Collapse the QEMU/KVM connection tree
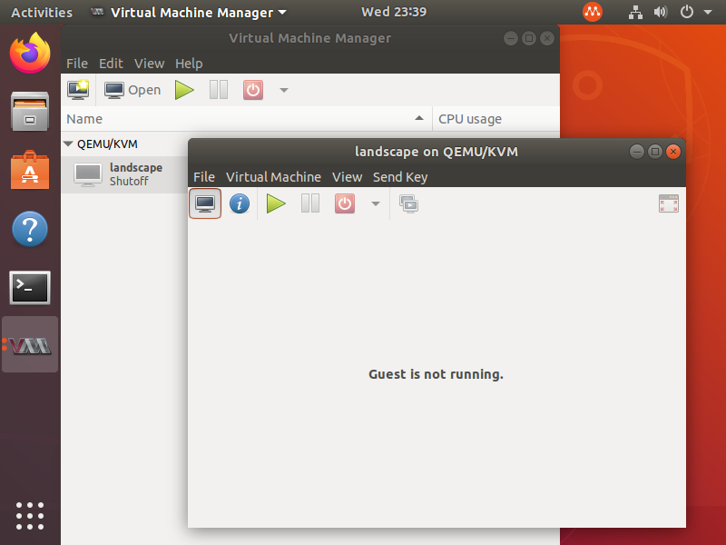Screen dimensions: 726x545 69,144
